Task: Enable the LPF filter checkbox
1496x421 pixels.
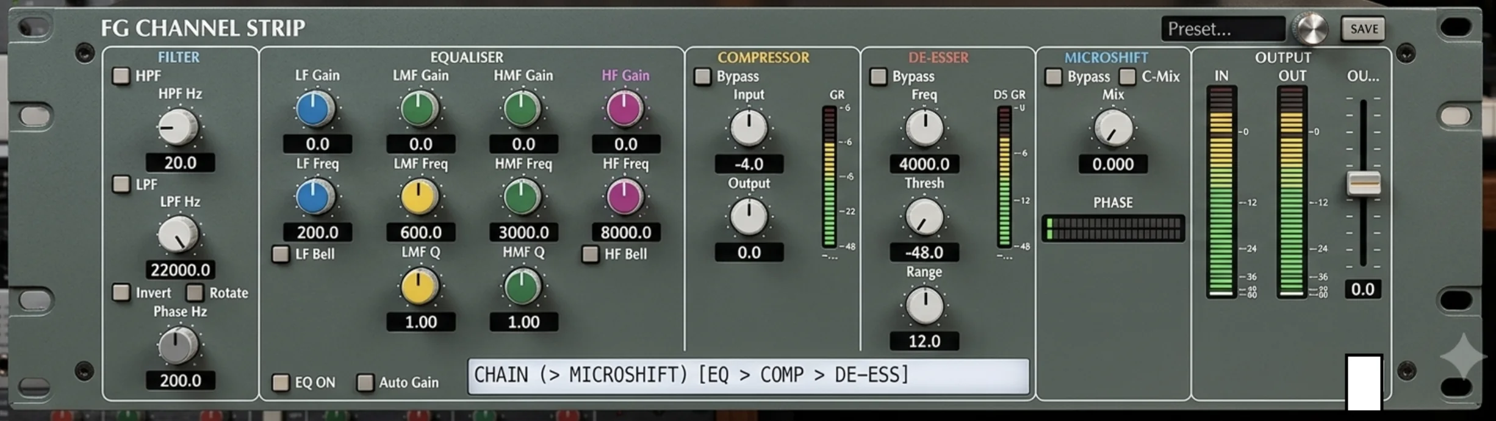Action: [121, 184]
